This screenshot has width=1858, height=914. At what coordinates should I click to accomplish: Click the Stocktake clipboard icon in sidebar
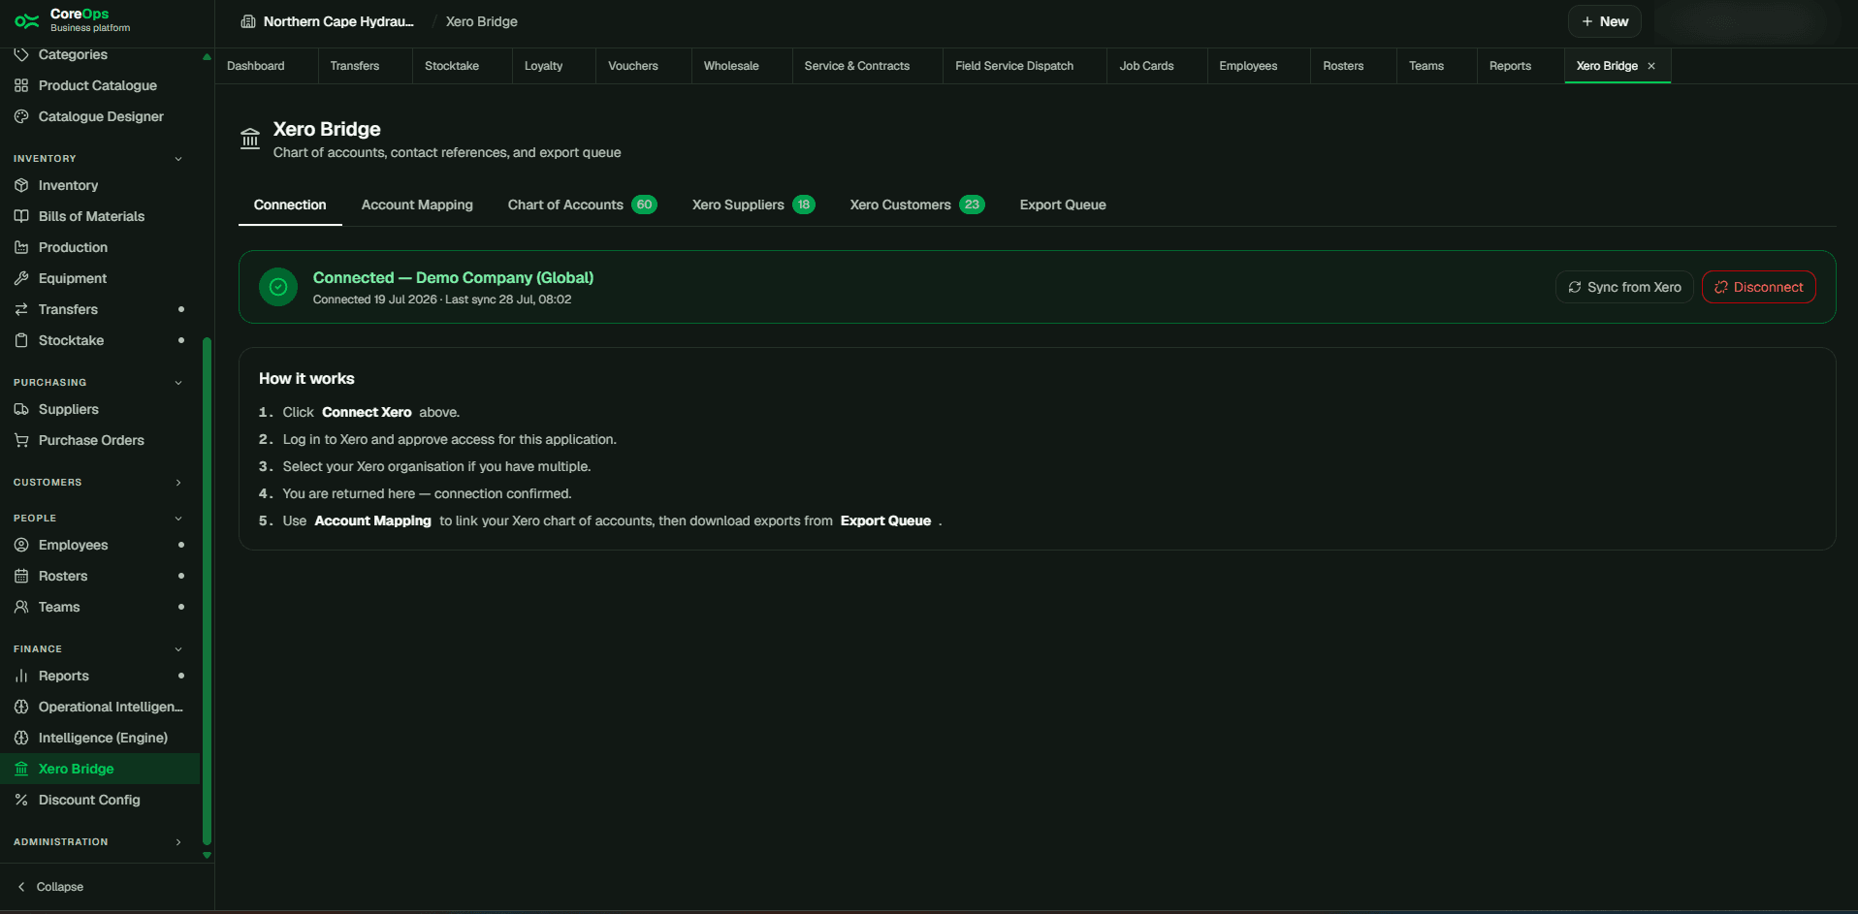tap(21, 340)
